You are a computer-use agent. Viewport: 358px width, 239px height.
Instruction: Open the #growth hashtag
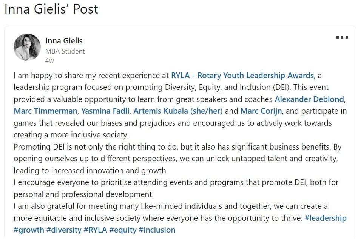click(29, 230)
